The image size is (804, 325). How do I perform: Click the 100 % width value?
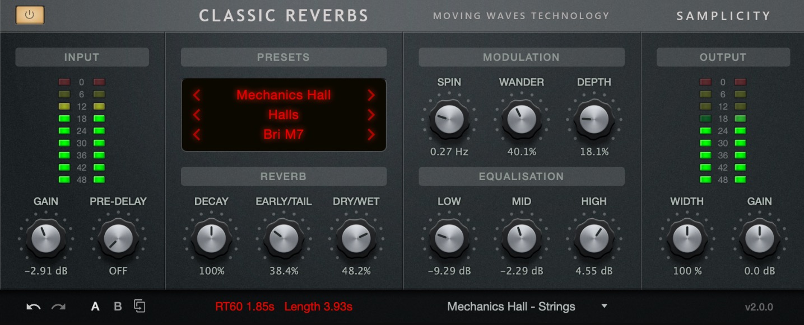pyautogui.click(x=687, y=271)
